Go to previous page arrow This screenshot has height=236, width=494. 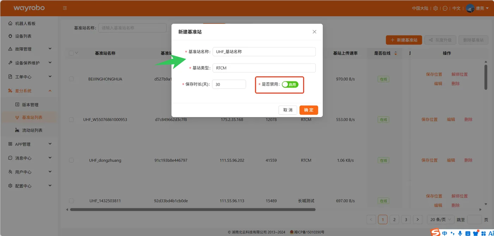371,219
